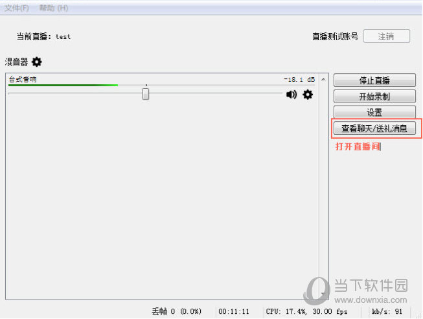Open the 帮助(H) menu

coord(53,8)
